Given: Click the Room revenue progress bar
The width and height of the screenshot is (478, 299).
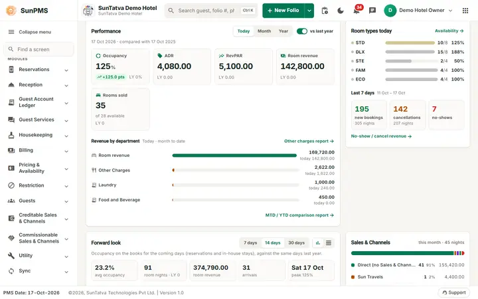Looking at the screenshot, I should [234, 155].
